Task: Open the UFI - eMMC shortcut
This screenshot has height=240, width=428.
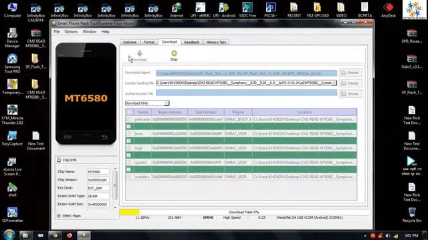Action: point(200,10)
